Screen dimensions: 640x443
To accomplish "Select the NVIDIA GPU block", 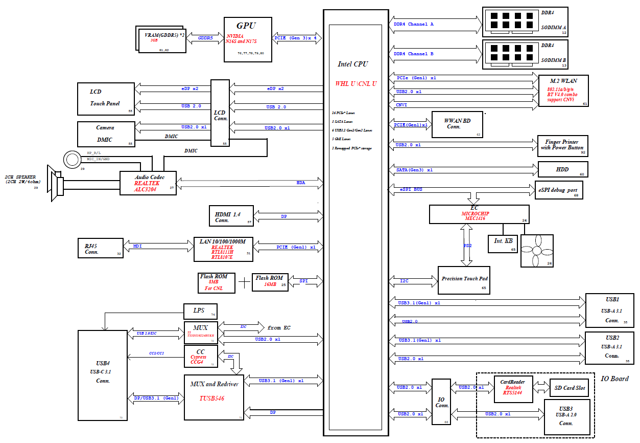I will pyautogui.click(x=247, y=39).
